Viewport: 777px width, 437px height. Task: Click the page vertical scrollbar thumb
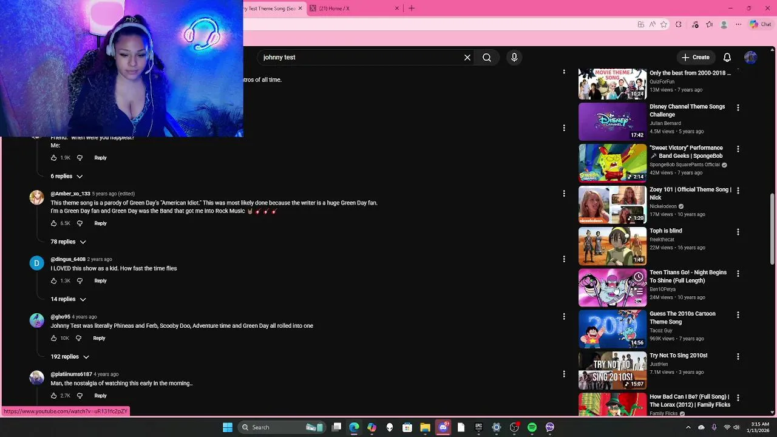click(x=772, y=229)
